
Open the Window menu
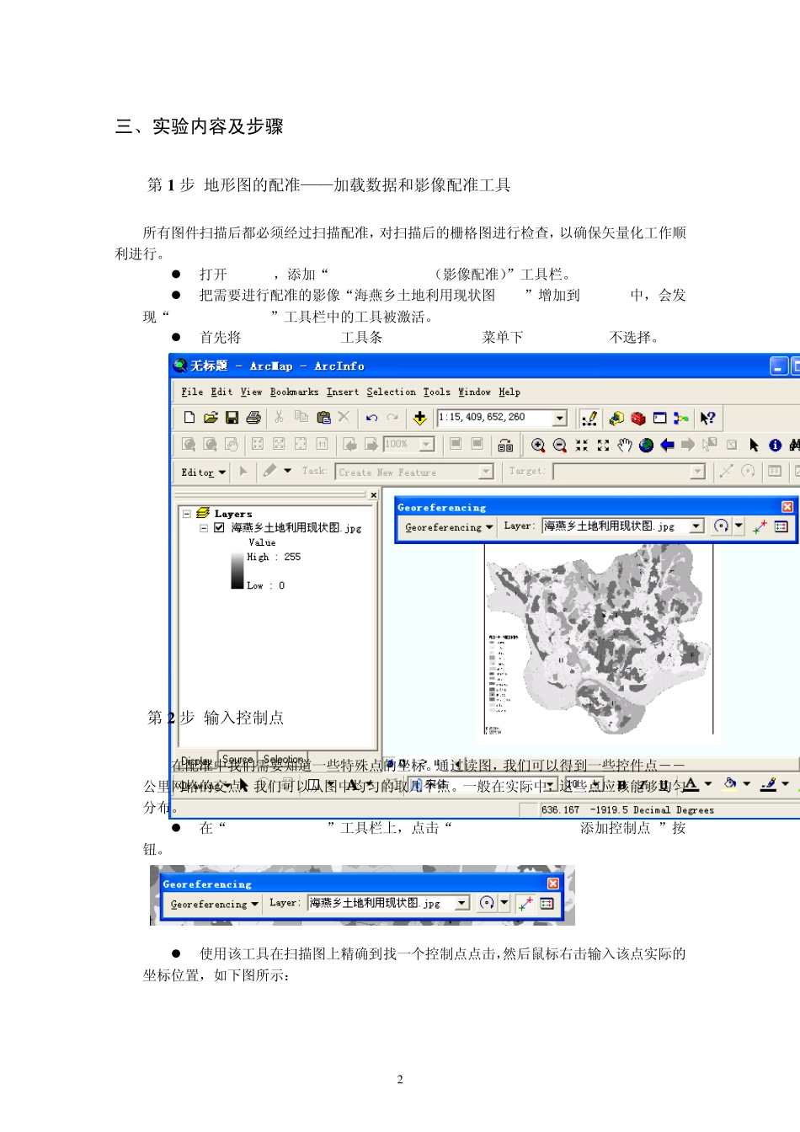pyautogui.click(x=475, y=392)
